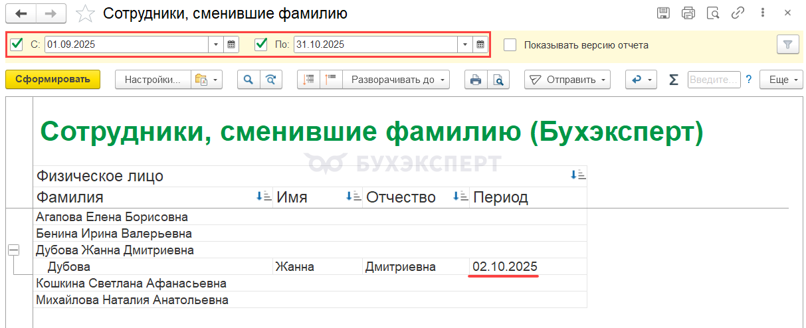Open start date dropdown arrow

tap(216, 44)
